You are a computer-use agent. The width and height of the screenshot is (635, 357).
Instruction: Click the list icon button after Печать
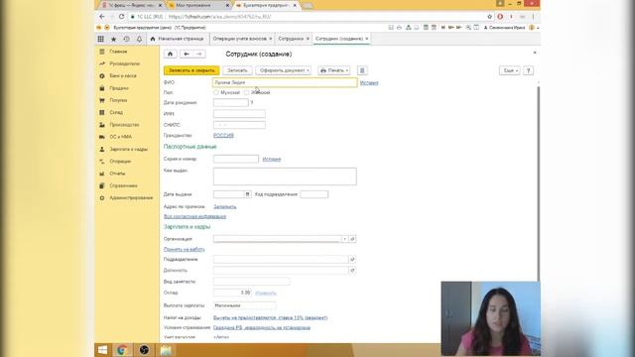click(362, 70)
